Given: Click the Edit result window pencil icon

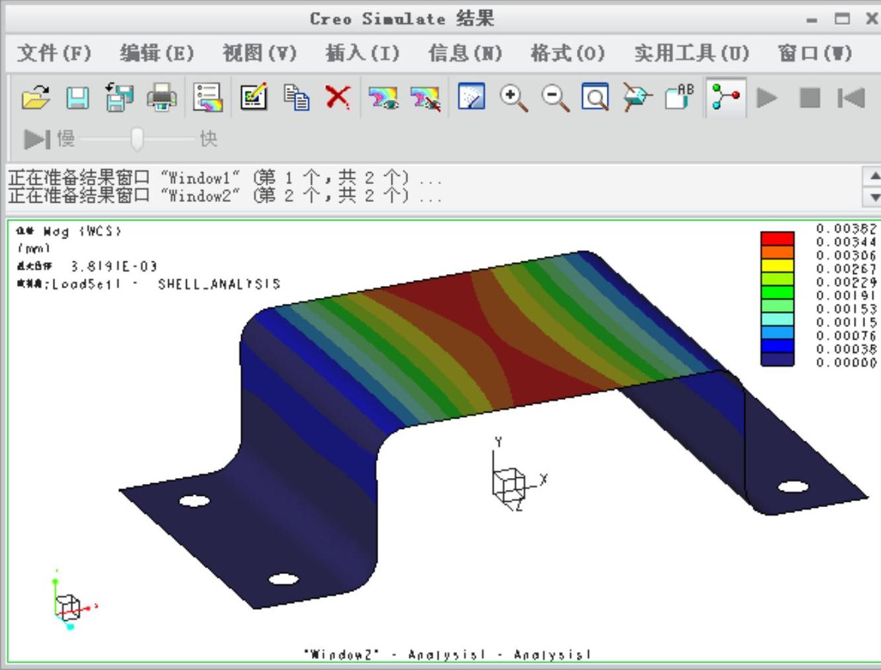Looking at the screenshot, I should point(254,97).
